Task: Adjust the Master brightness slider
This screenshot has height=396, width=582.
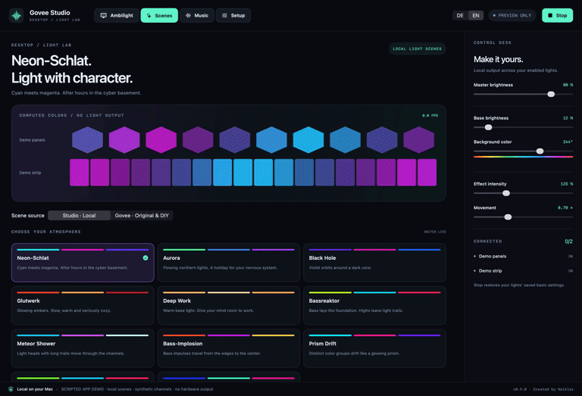Action: (523, 94)
